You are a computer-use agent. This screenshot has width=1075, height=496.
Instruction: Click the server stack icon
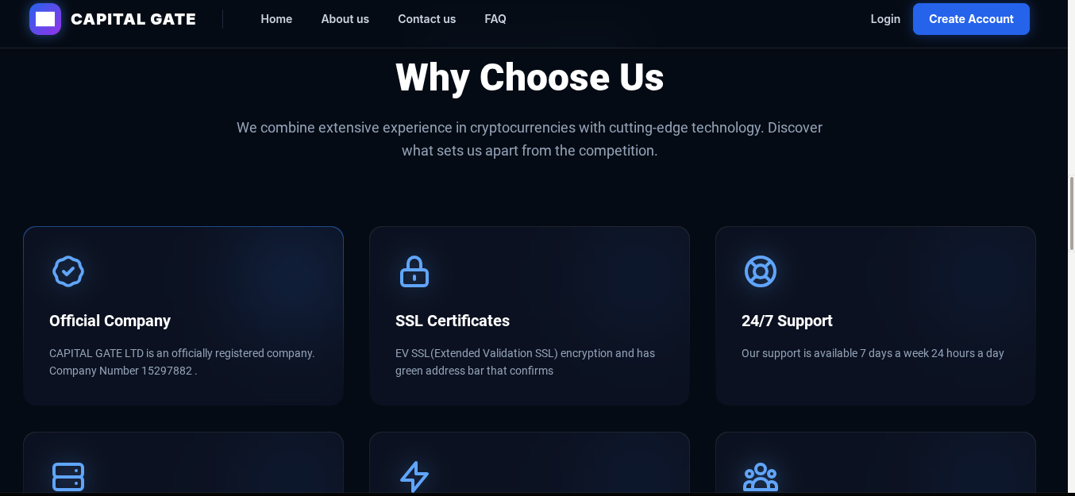(x=68, y=477)
